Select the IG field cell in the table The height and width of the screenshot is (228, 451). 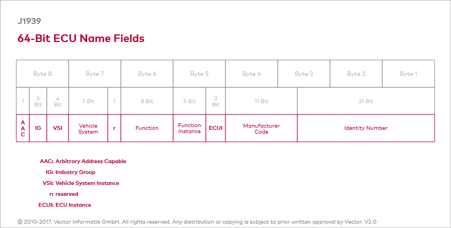click(38, 128)
